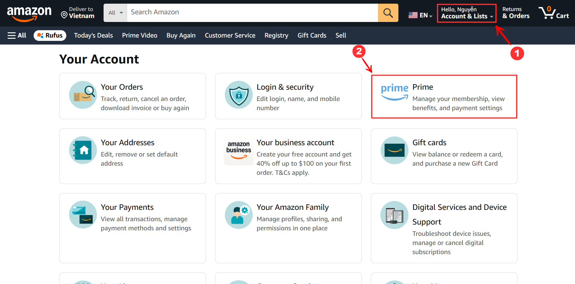Viewport: 575px width, 284px height.
Task: Navigate to Gift Cards in nav bar
Action: [x=312, y=35]
